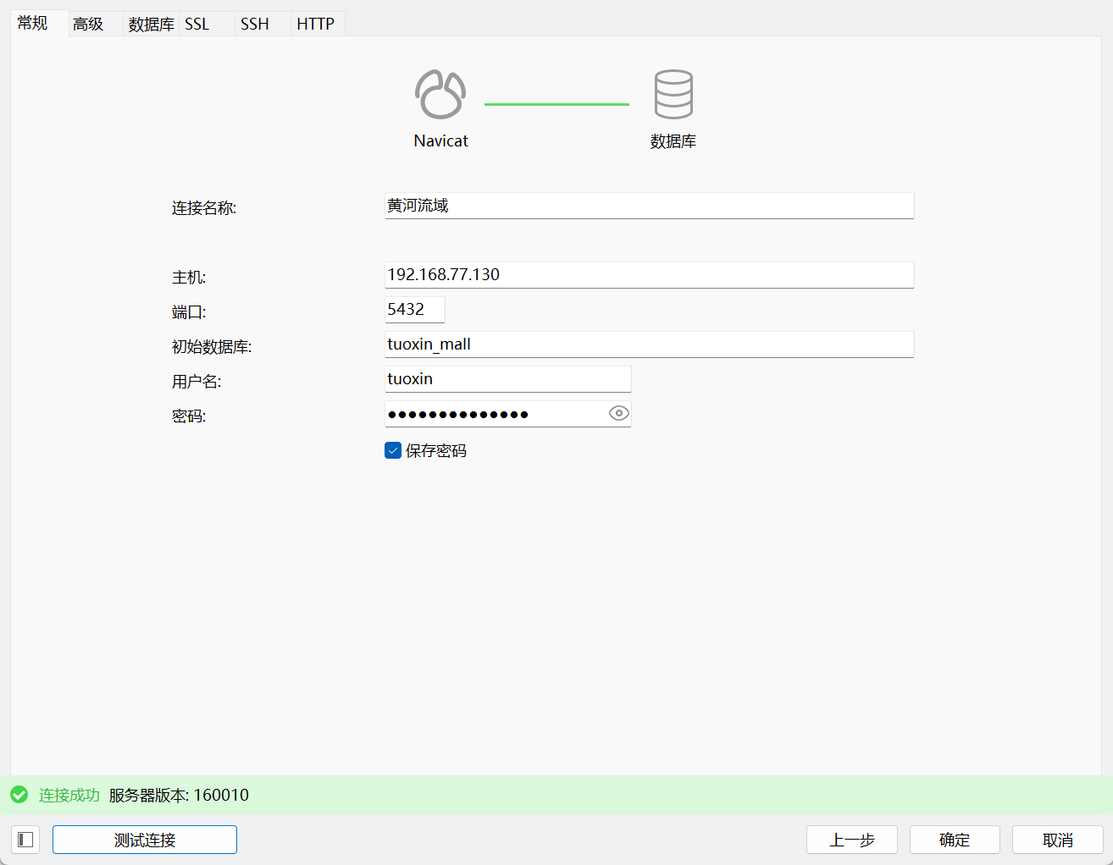Click the Navicat label text
The height and width of the screenshot is (865, 1113).
(440, 141)
